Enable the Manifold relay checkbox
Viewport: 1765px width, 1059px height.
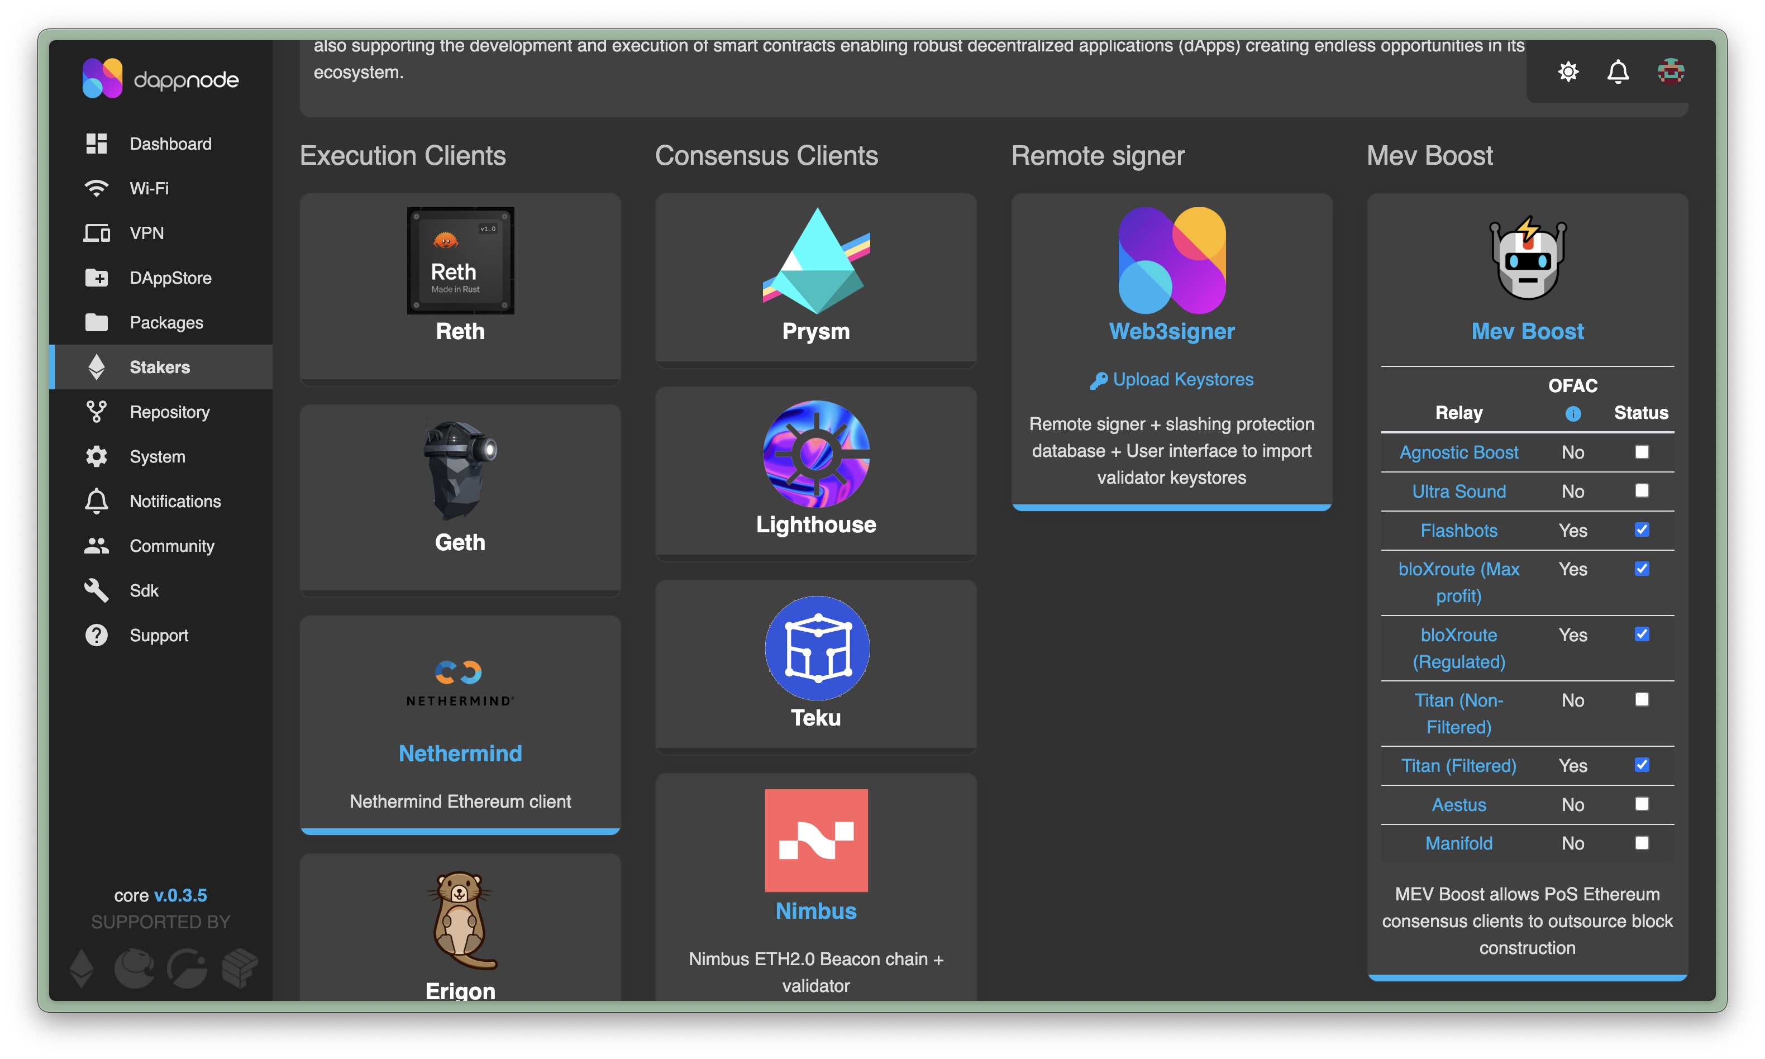coord(1641,843)
